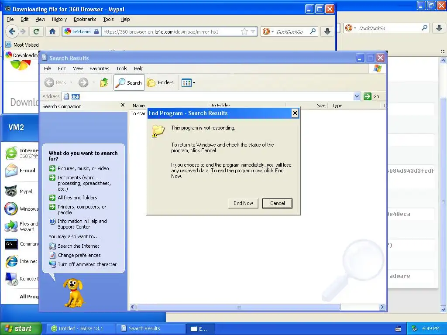Open Mypal downloads arrow button
The image size is (447, 335).
327,31
